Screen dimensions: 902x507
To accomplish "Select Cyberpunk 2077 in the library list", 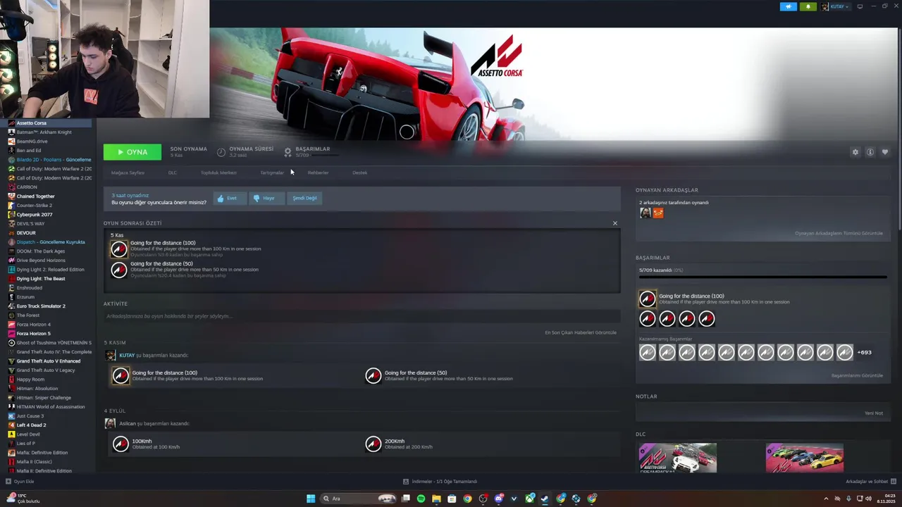I will coord(35,215).
